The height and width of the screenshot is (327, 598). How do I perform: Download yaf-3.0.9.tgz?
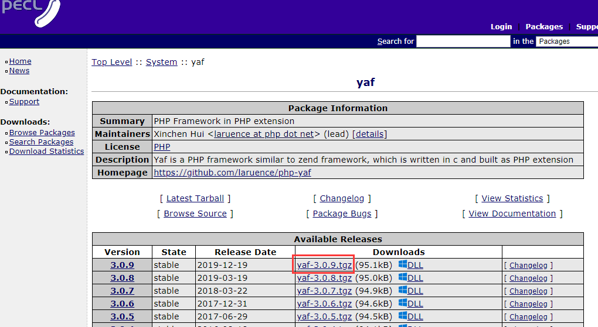tap(324, 265)
